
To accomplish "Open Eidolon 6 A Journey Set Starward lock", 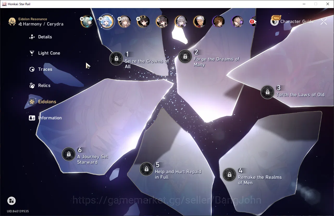I will 69,154.
